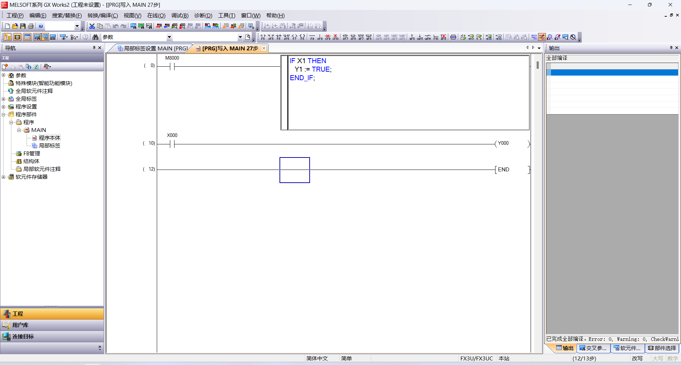Open the 在线(O) menu

click(156, 16)
